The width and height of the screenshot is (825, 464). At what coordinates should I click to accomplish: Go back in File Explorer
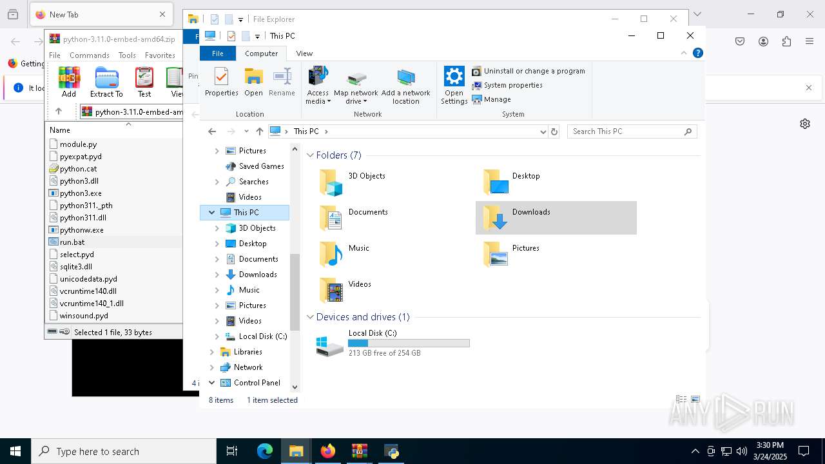point(212,131)
